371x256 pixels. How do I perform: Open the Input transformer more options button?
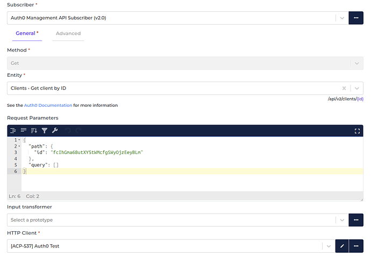coord(356,220)
